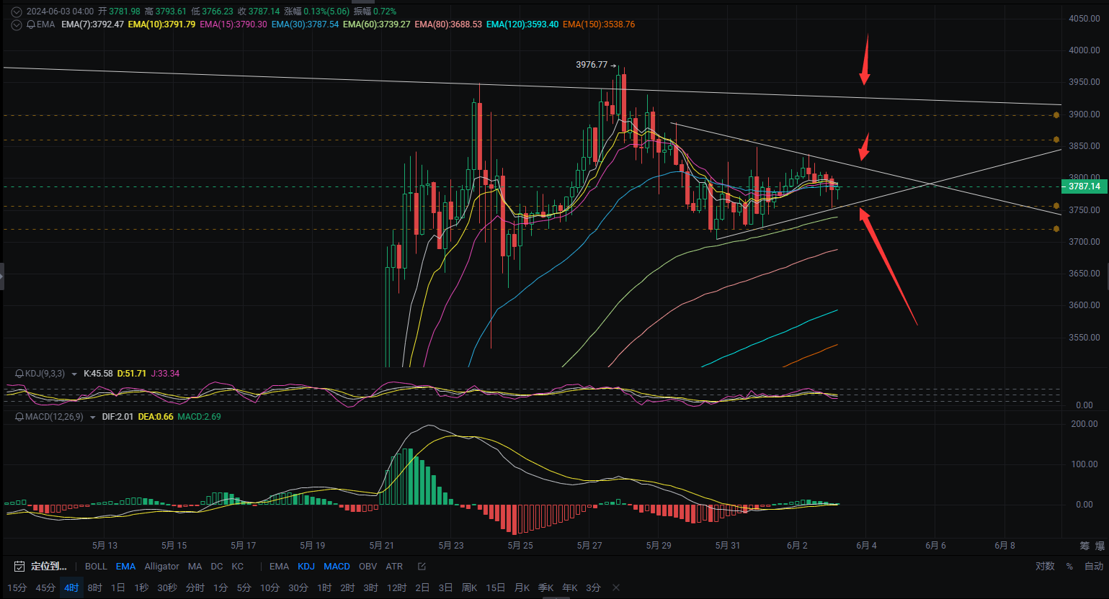The image size is (1109, 599).
Task: Switch to the 8时 timeframe
Action: tap(95, 588)
